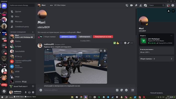Open altV Multiplayer activity options menu
This screenshot has height=99, width=176.
[171, 36]
